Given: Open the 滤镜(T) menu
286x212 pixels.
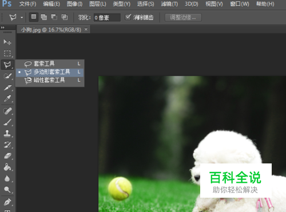Looking at the screenshot, I should pos(169,4).
